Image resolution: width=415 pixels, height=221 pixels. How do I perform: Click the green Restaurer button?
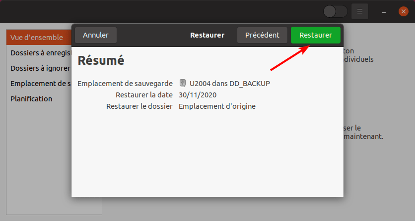click(315, 35)
